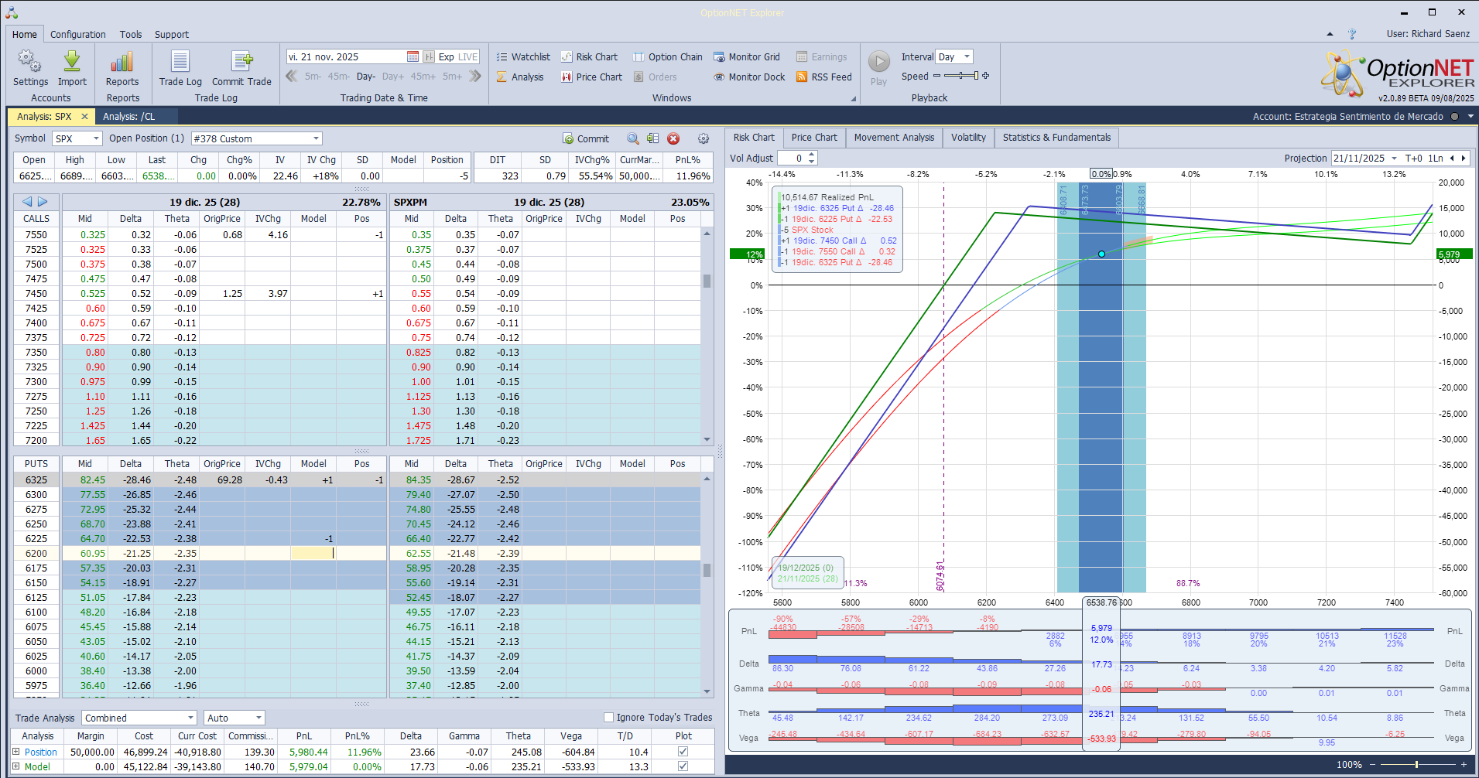1479x778 pixels.
Task: Increase Vol Adjust with up stepper
Action: coord(811,155)
